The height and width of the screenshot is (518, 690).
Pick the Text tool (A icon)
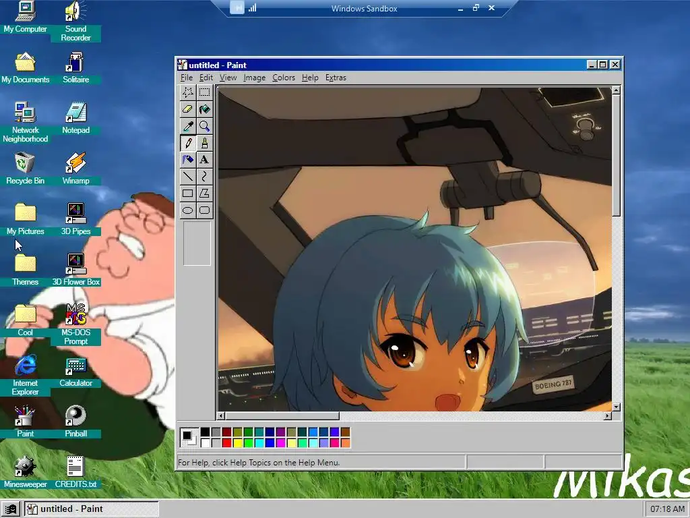tap(205, 159)
